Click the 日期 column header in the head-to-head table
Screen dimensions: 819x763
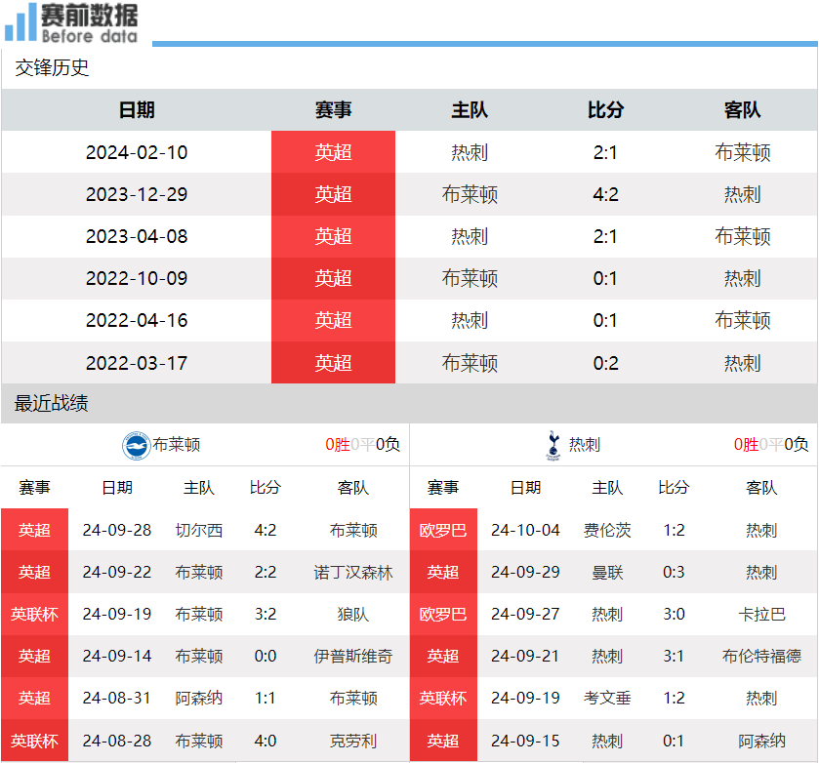click(x=137, y=110)
